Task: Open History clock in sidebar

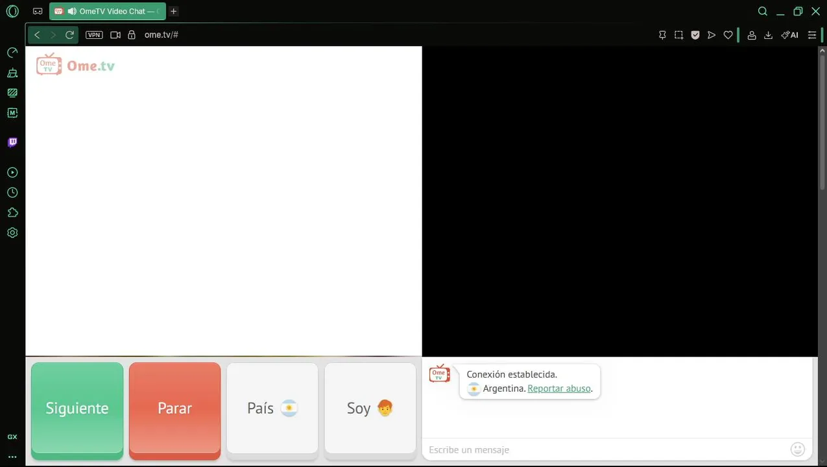Action: (x=12, y=193)
